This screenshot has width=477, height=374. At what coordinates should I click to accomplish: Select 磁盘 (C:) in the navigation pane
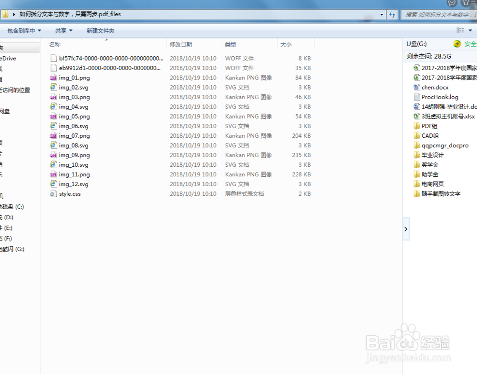[x=12, y=207]
